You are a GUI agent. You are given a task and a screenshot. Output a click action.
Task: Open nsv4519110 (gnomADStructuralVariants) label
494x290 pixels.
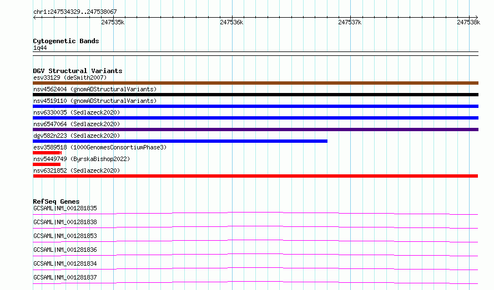click(95, 101)
